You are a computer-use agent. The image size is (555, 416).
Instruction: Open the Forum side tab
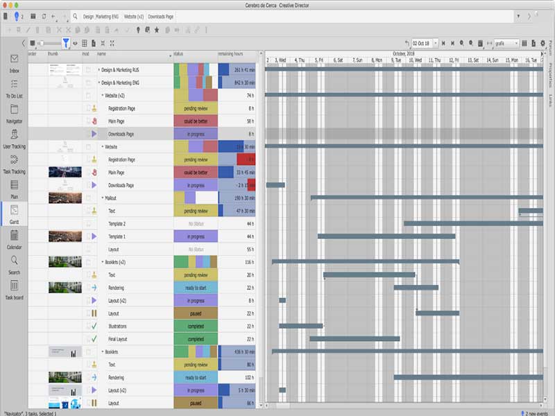[550, 48]
